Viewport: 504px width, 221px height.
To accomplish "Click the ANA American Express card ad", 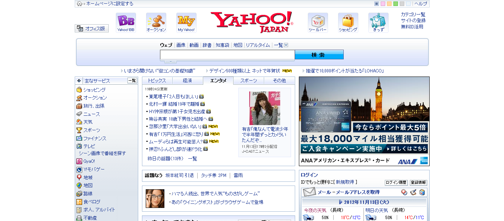I will point(364,121).
